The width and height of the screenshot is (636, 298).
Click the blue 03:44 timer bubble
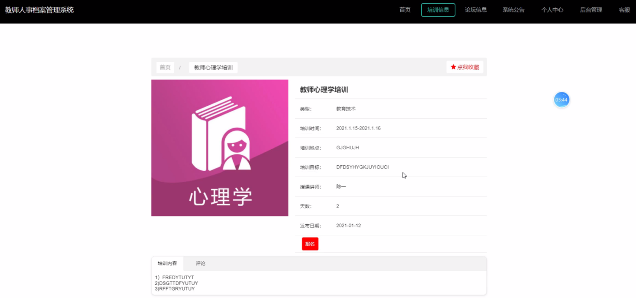(561, 100)
